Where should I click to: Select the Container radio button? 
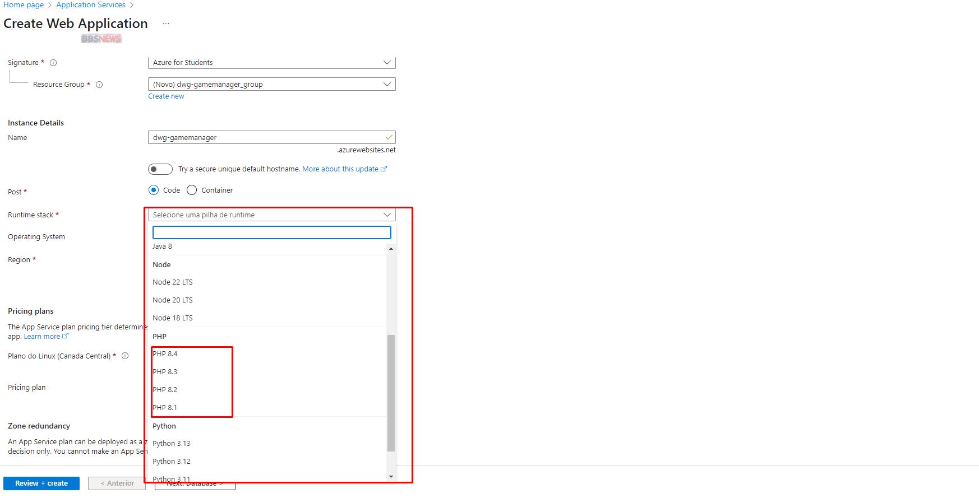(192, 190)
